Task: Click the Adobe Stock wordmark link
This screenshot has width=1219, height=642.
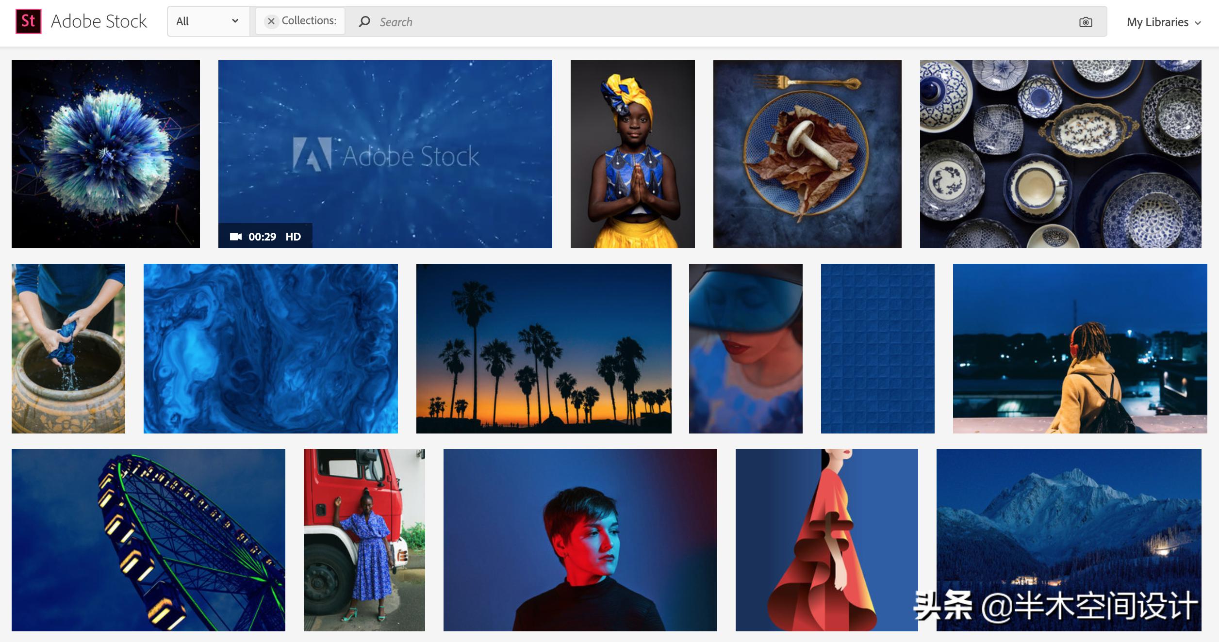Action: 99,21
